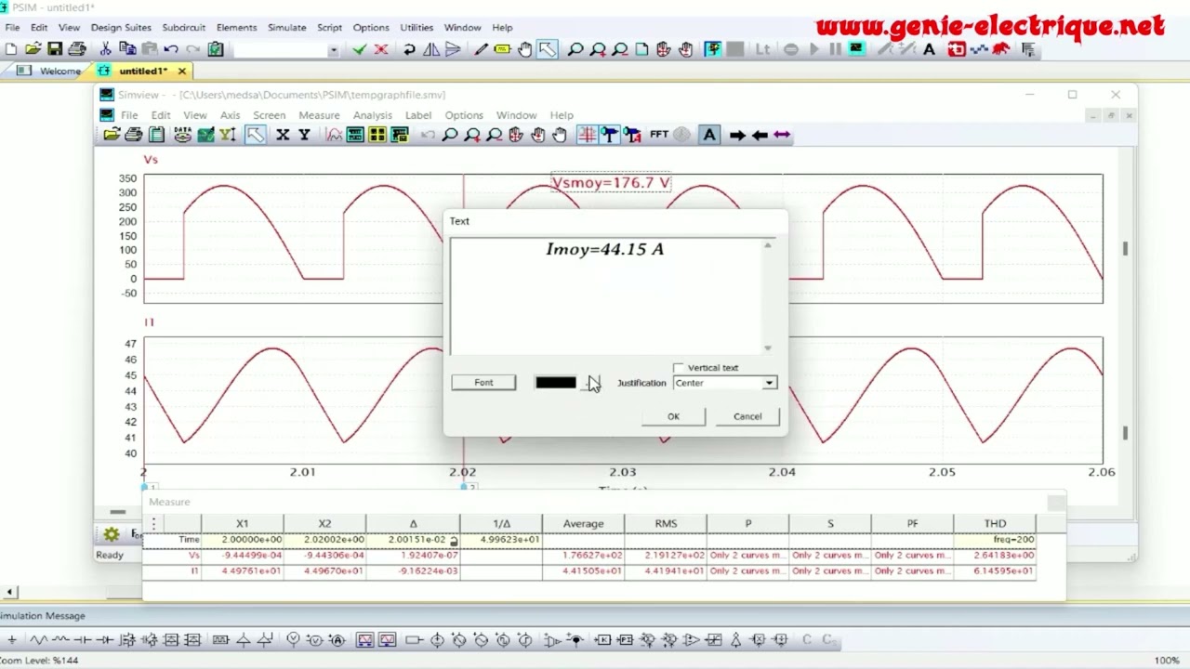The height and width of the screenshot is (669, 1190).
Task: Click the green checkmark icon in PSIM toolbar
Action: click(360, 49)
